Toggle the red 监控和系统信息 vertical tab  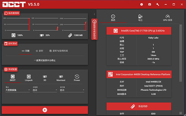click(x=95, y=29)
